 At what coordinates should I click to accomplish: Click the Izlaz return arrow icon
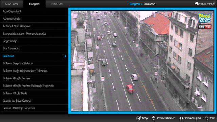(x=206, y=118)
